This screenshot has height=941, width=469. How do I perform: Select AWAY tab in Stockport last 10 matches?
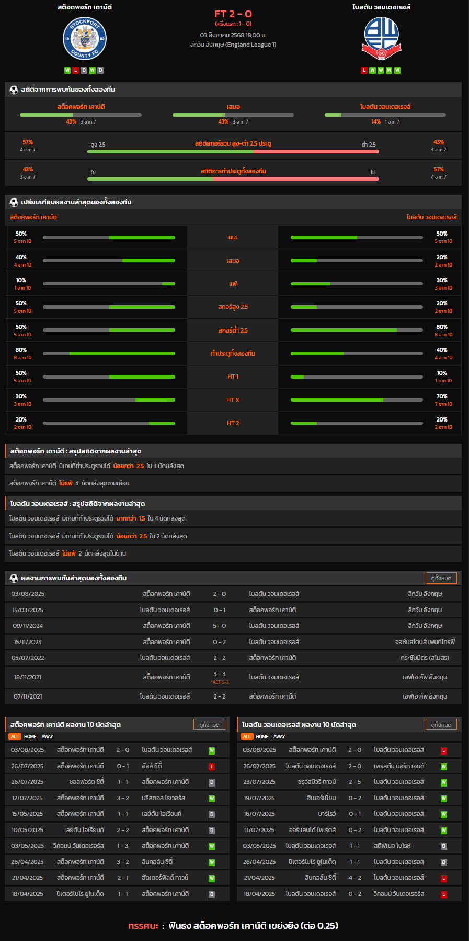(48, 737)
